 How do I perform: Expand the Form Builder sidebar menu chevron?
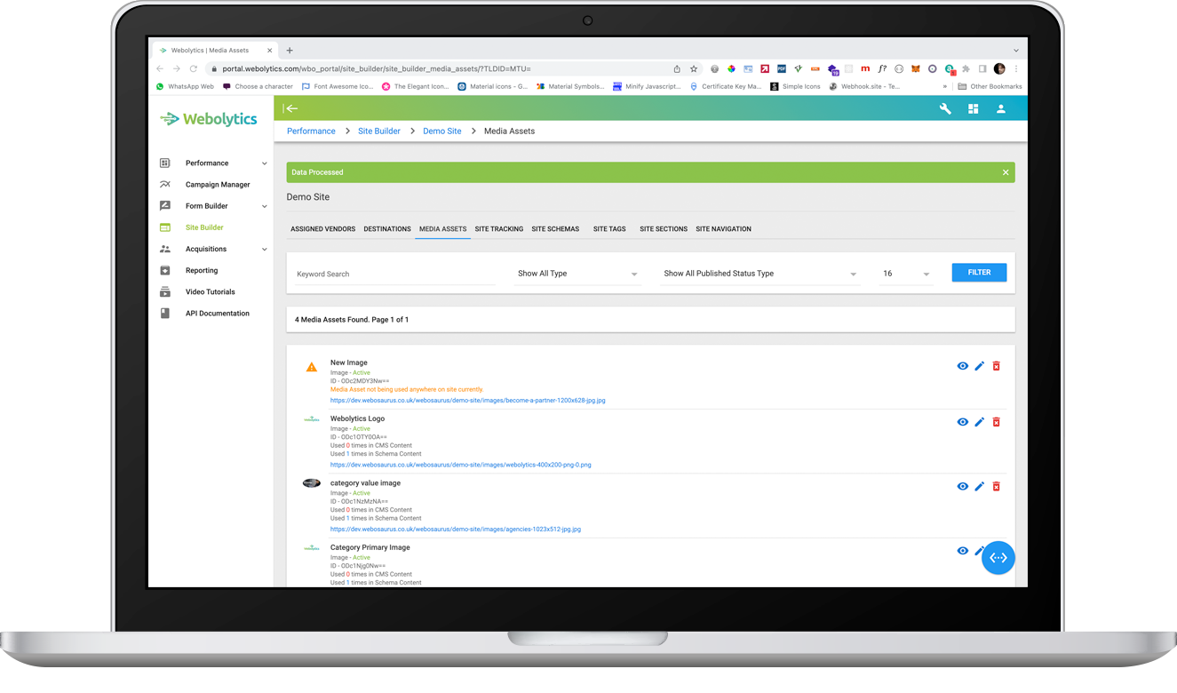click(x=264, y=206)
